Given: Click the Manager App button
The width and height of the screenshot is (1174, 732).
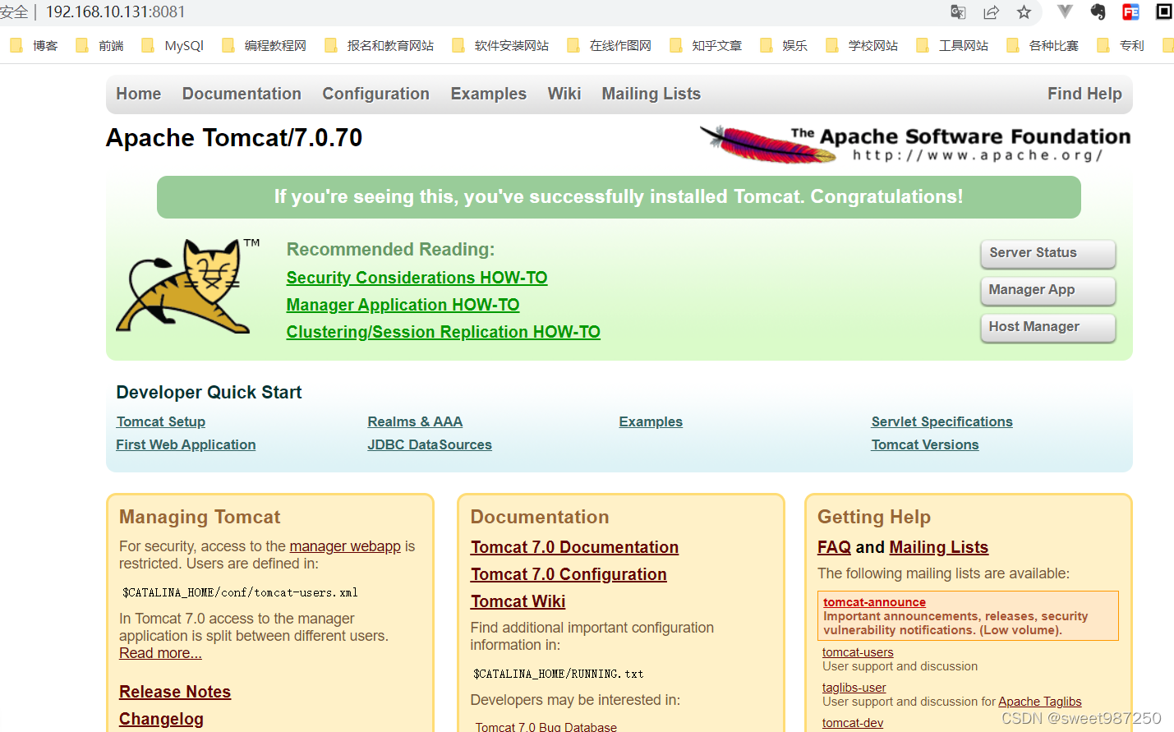Looking at the screenshot, I should click(x=1048, y=290).
